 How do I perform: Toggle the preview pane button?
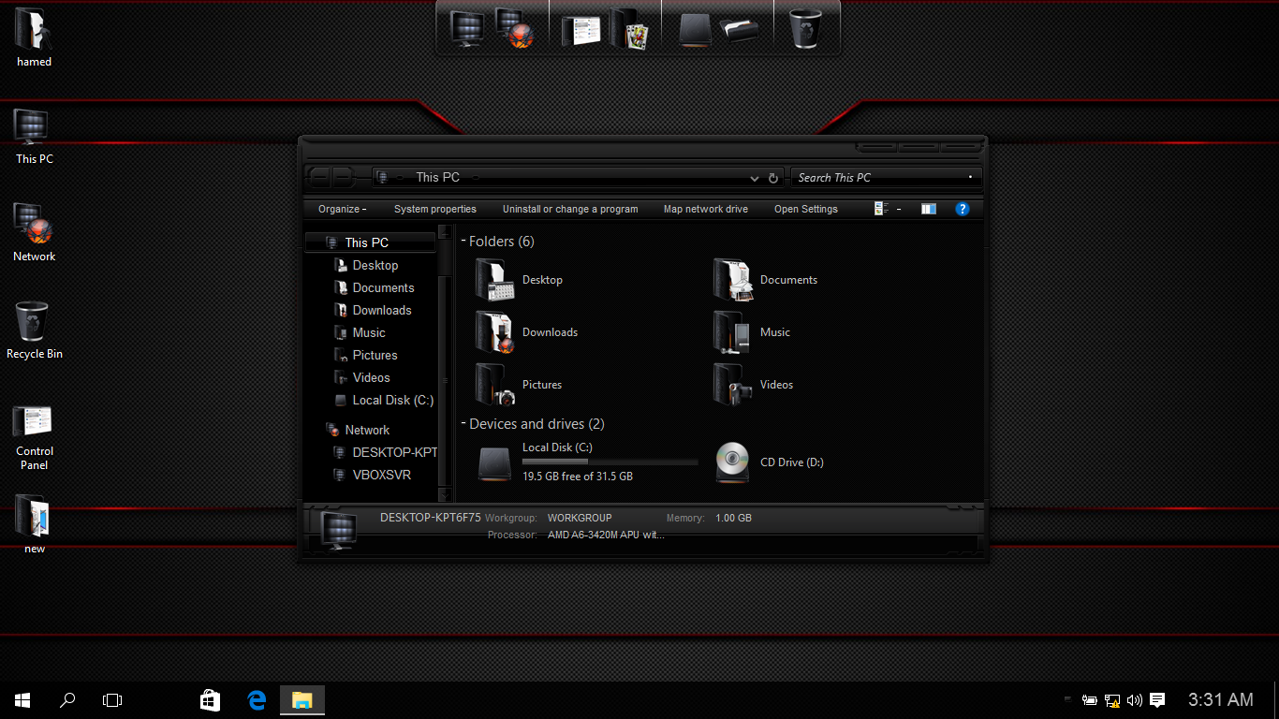click(928, 209)
